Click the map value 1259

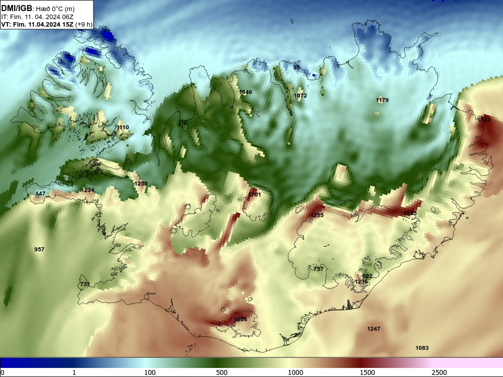pos(141,183)
